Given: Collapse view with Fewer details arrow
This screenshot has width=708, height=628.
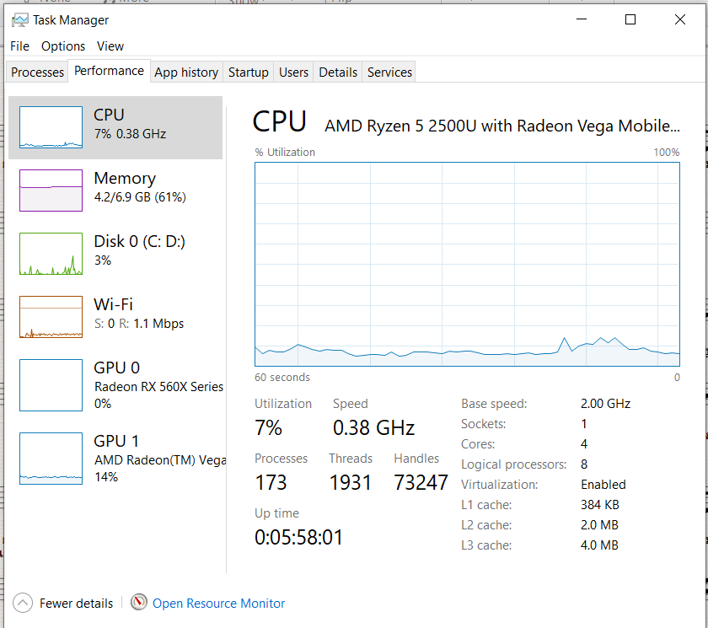Looking at the screenshot, I should point(23,603).
